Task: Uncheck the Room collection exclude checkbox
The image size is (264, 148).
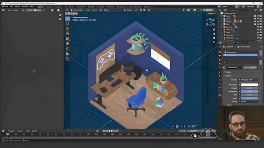Action: [255, 19]
